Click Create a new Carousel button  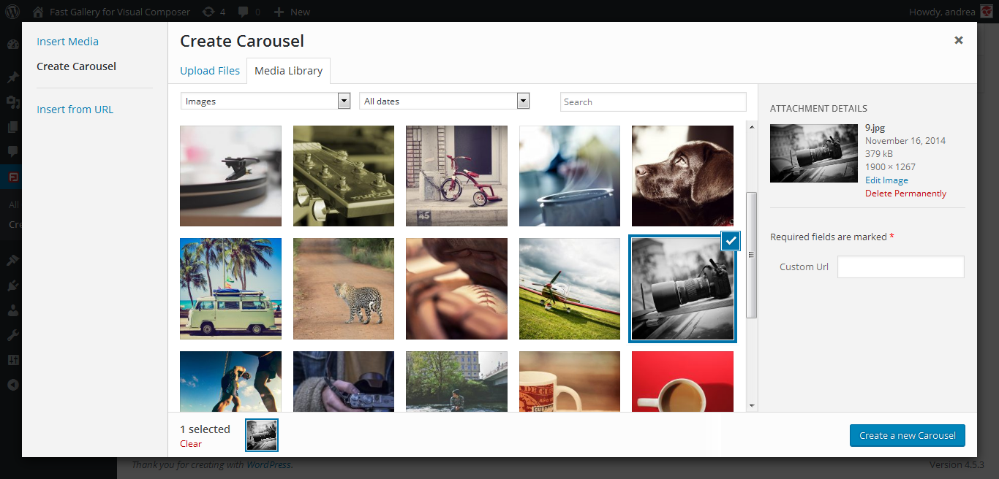[907, 435]
